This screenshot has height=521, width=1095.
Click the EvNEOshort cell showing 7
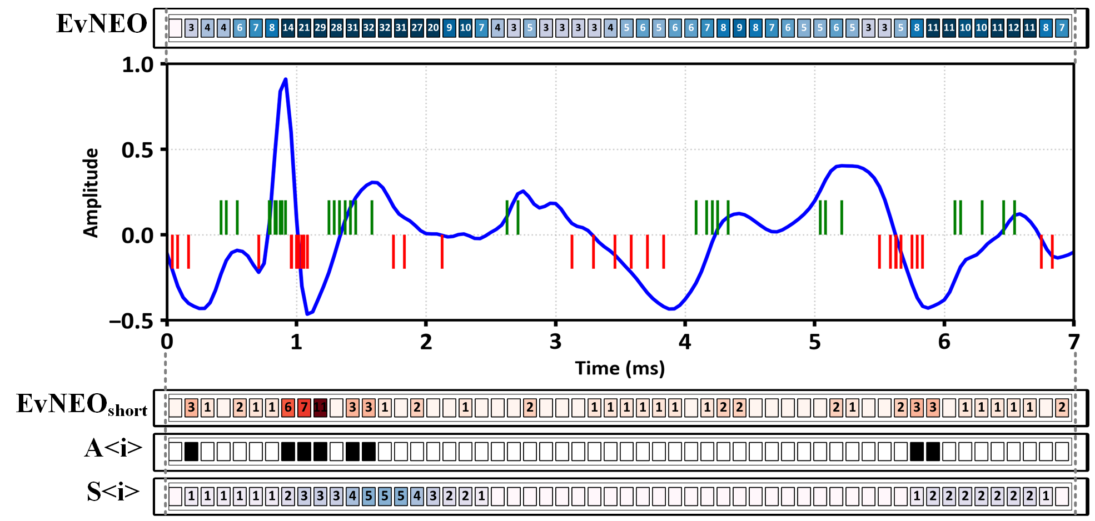coord(304,408)
